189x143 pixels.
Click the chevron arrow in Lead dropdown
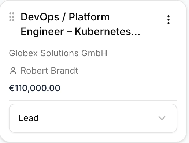[x=162, y=118]
